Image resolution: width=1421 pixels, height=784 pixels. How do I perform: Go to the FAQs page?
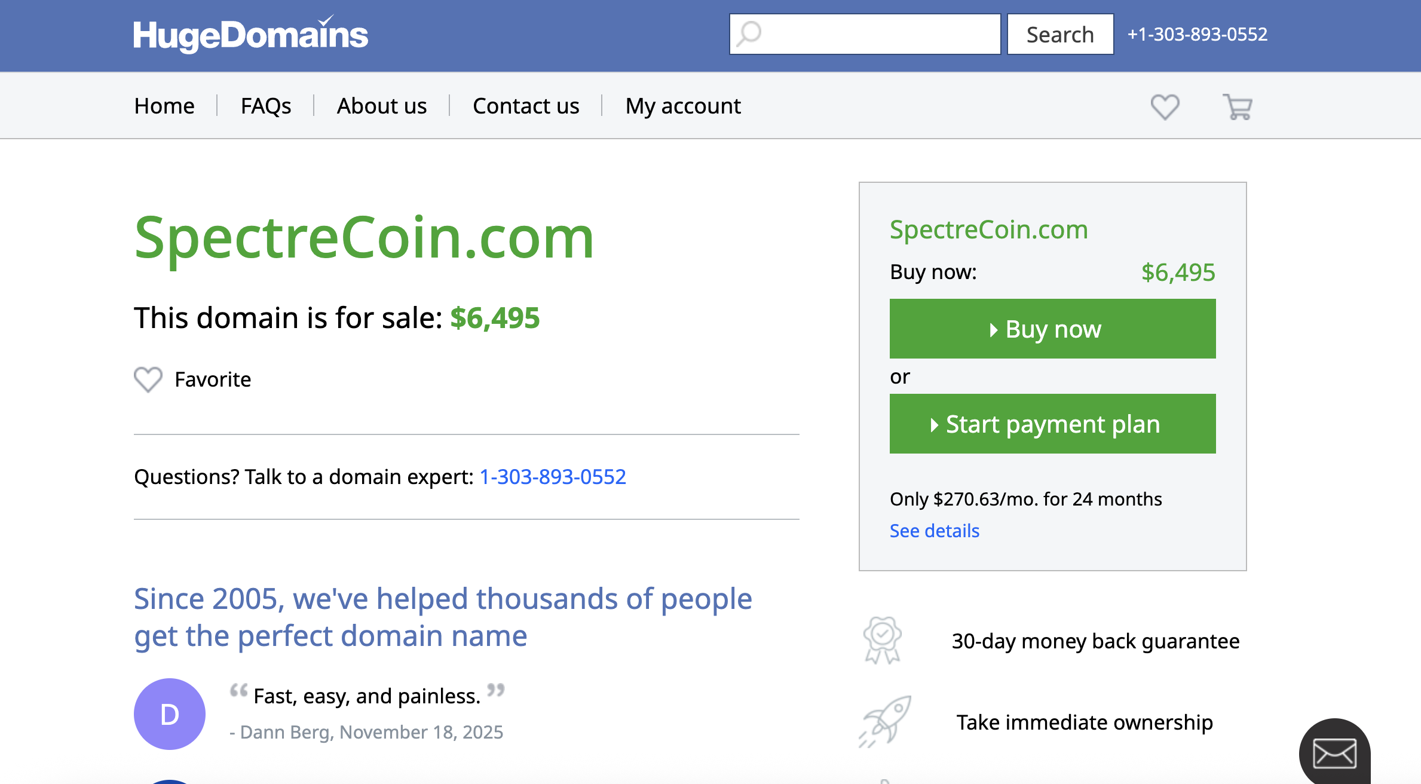[266, 106]
